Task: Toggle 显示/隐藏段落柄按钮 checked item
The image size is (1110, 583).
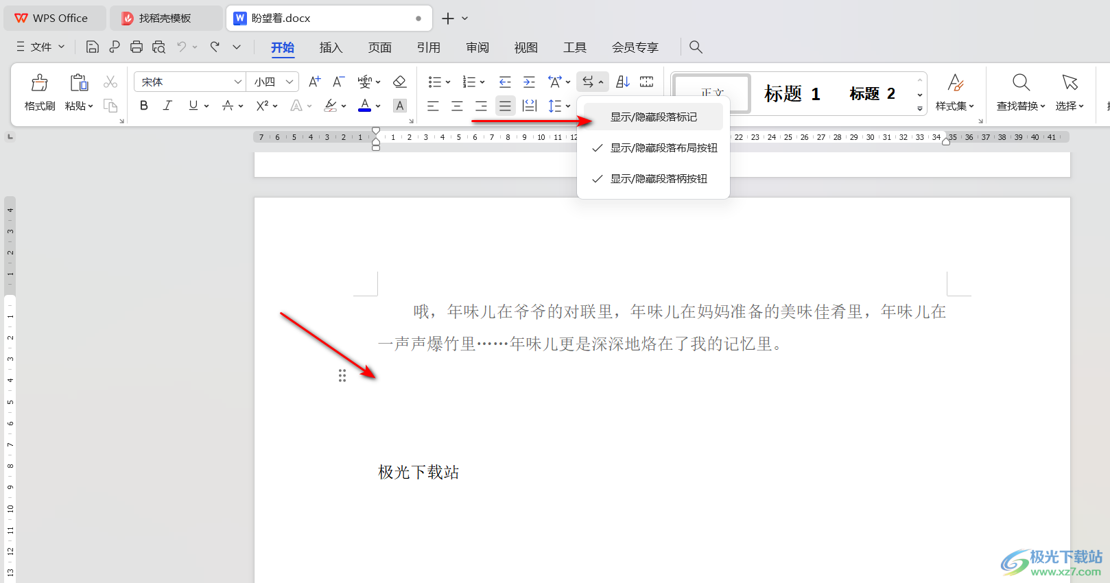Action: click(654, 179)
